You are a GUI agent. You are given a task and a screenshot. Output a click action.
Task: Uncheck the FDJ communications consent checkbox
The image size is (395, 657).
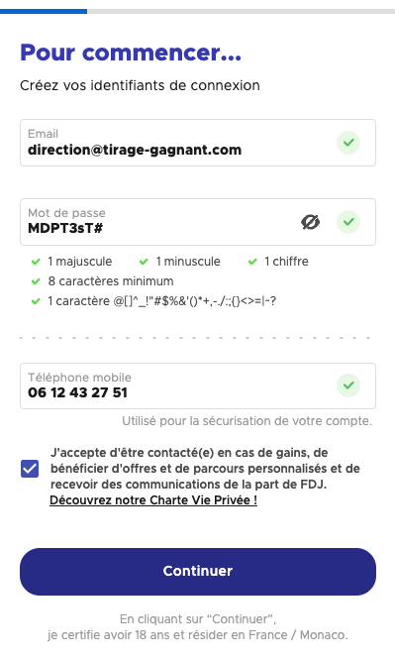tap(30, 469)
